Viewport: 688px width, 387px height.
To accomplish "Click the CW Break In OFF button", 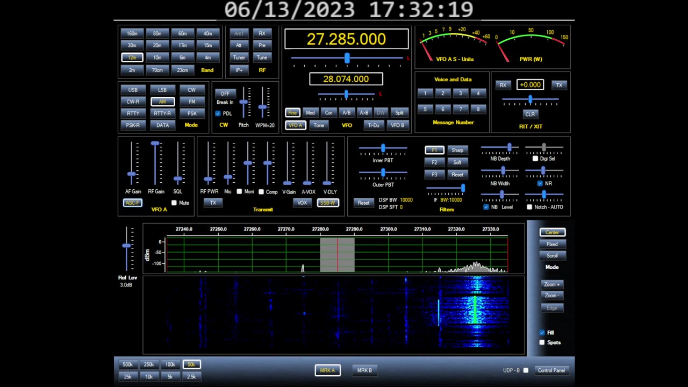I will [225, 94].
